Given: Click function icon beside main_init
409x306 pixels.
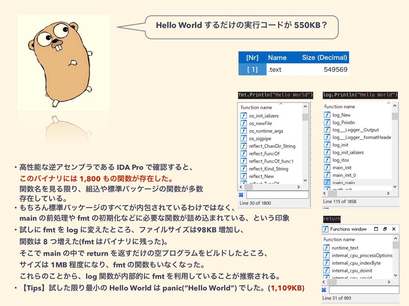Looking at the screenshot, I should tap(327, 167).
